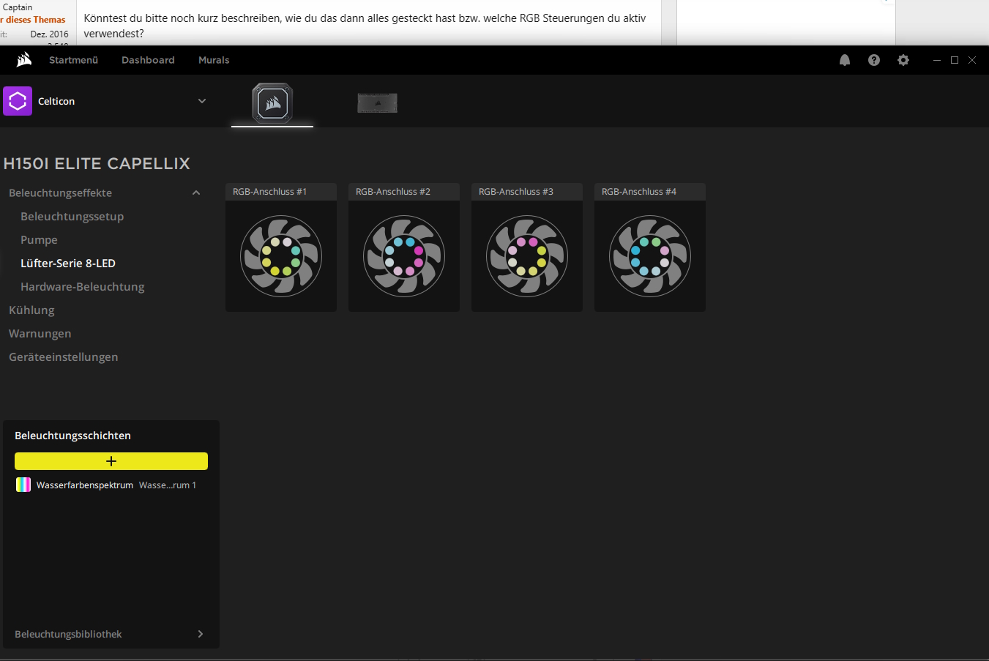Minimize the iCUE window

[x=936, y=60]
